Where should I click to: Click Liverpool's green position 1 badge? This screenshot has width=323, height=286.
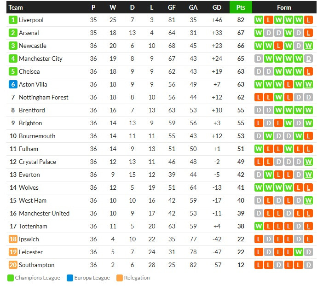click(13, 20)
